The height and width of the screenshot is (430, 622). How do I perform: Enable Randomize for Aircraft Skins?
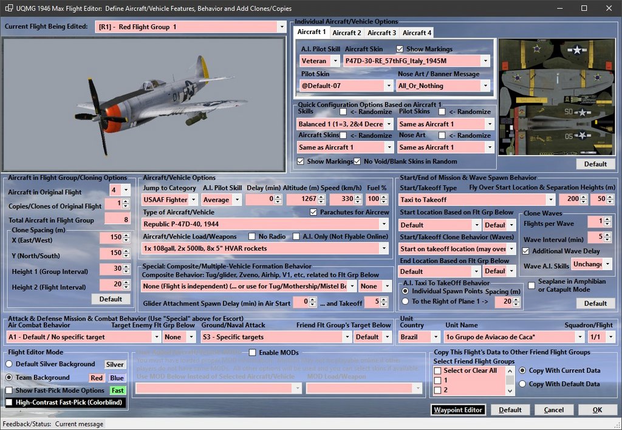(x=343, y=135)
